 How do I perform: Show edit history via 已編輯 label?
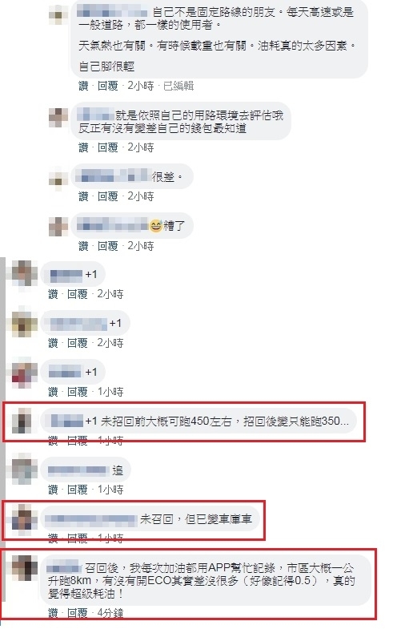[178, 86]
